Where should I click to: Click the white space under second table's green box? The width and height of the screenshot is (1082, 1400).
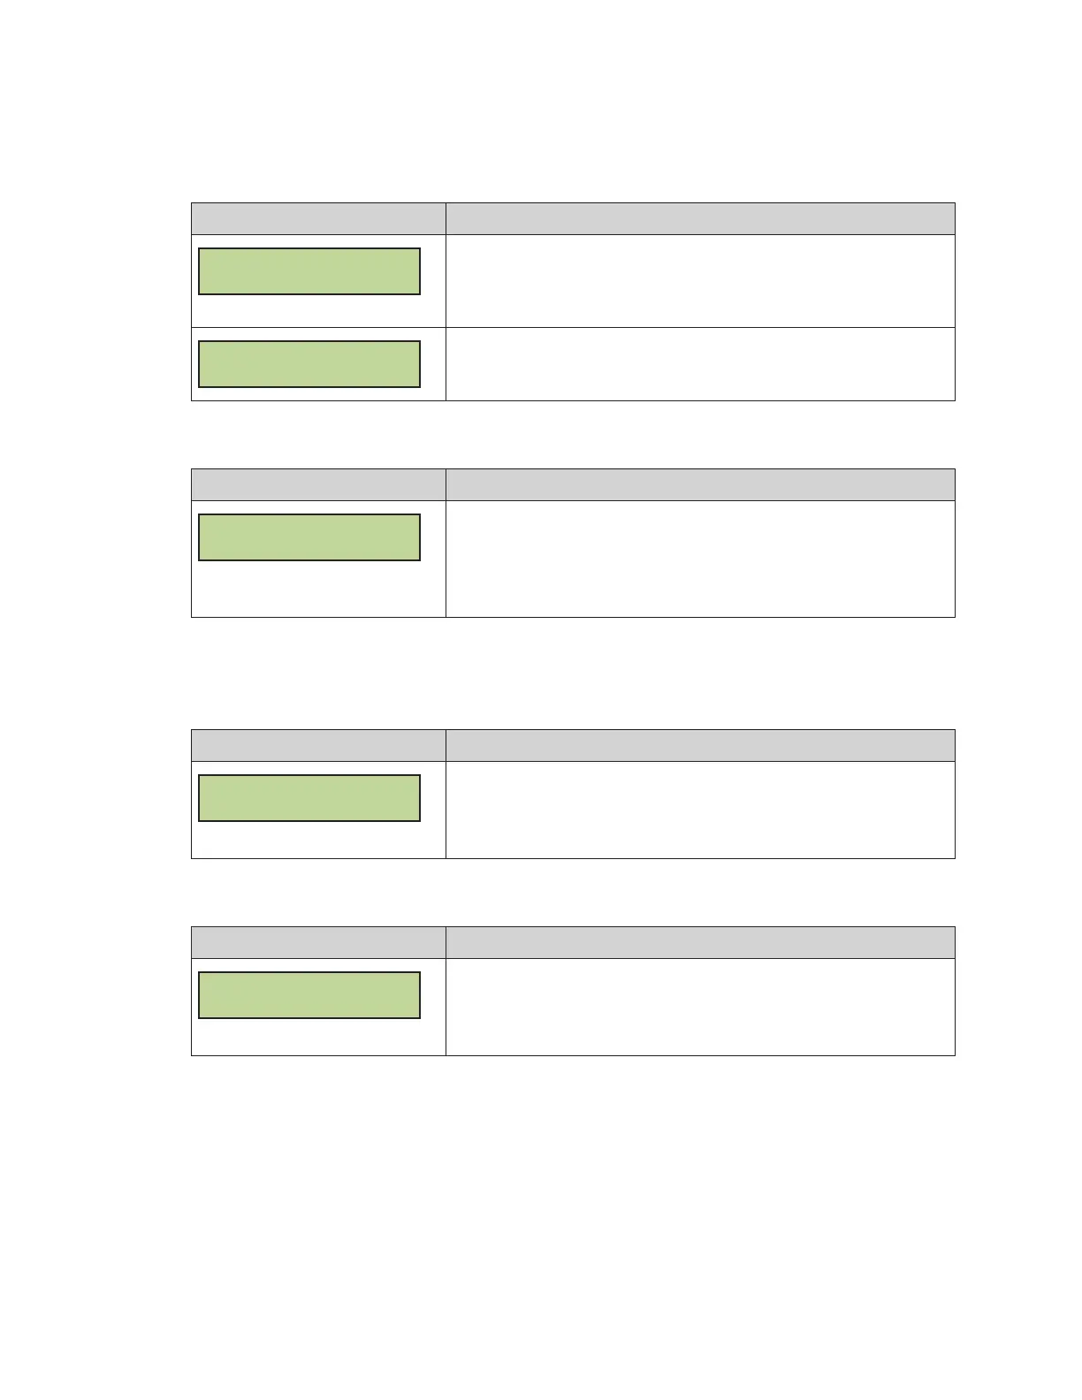coord(318,589)
